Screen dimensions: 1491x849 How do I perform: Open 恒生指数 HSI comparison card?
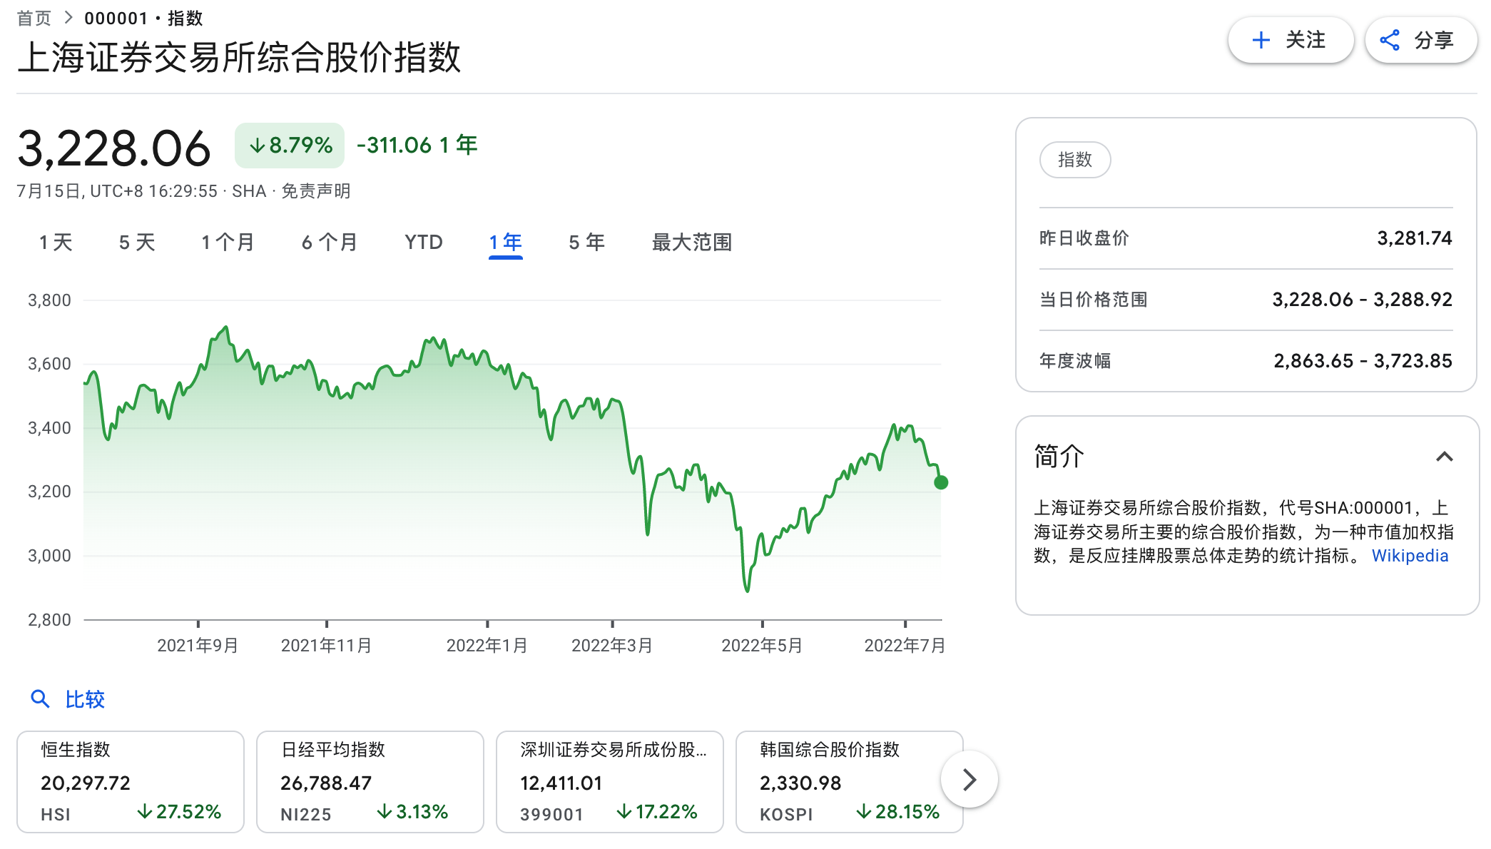131,781
